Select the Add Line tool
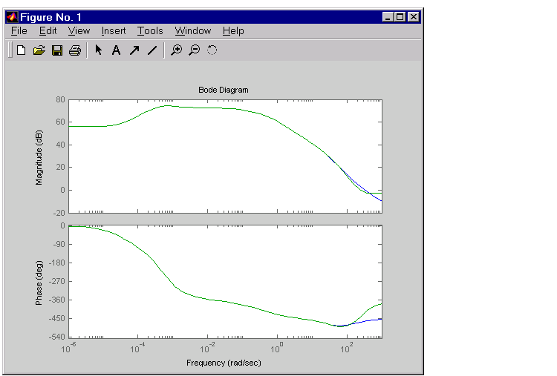557x376 pixels. pos(152,50)
